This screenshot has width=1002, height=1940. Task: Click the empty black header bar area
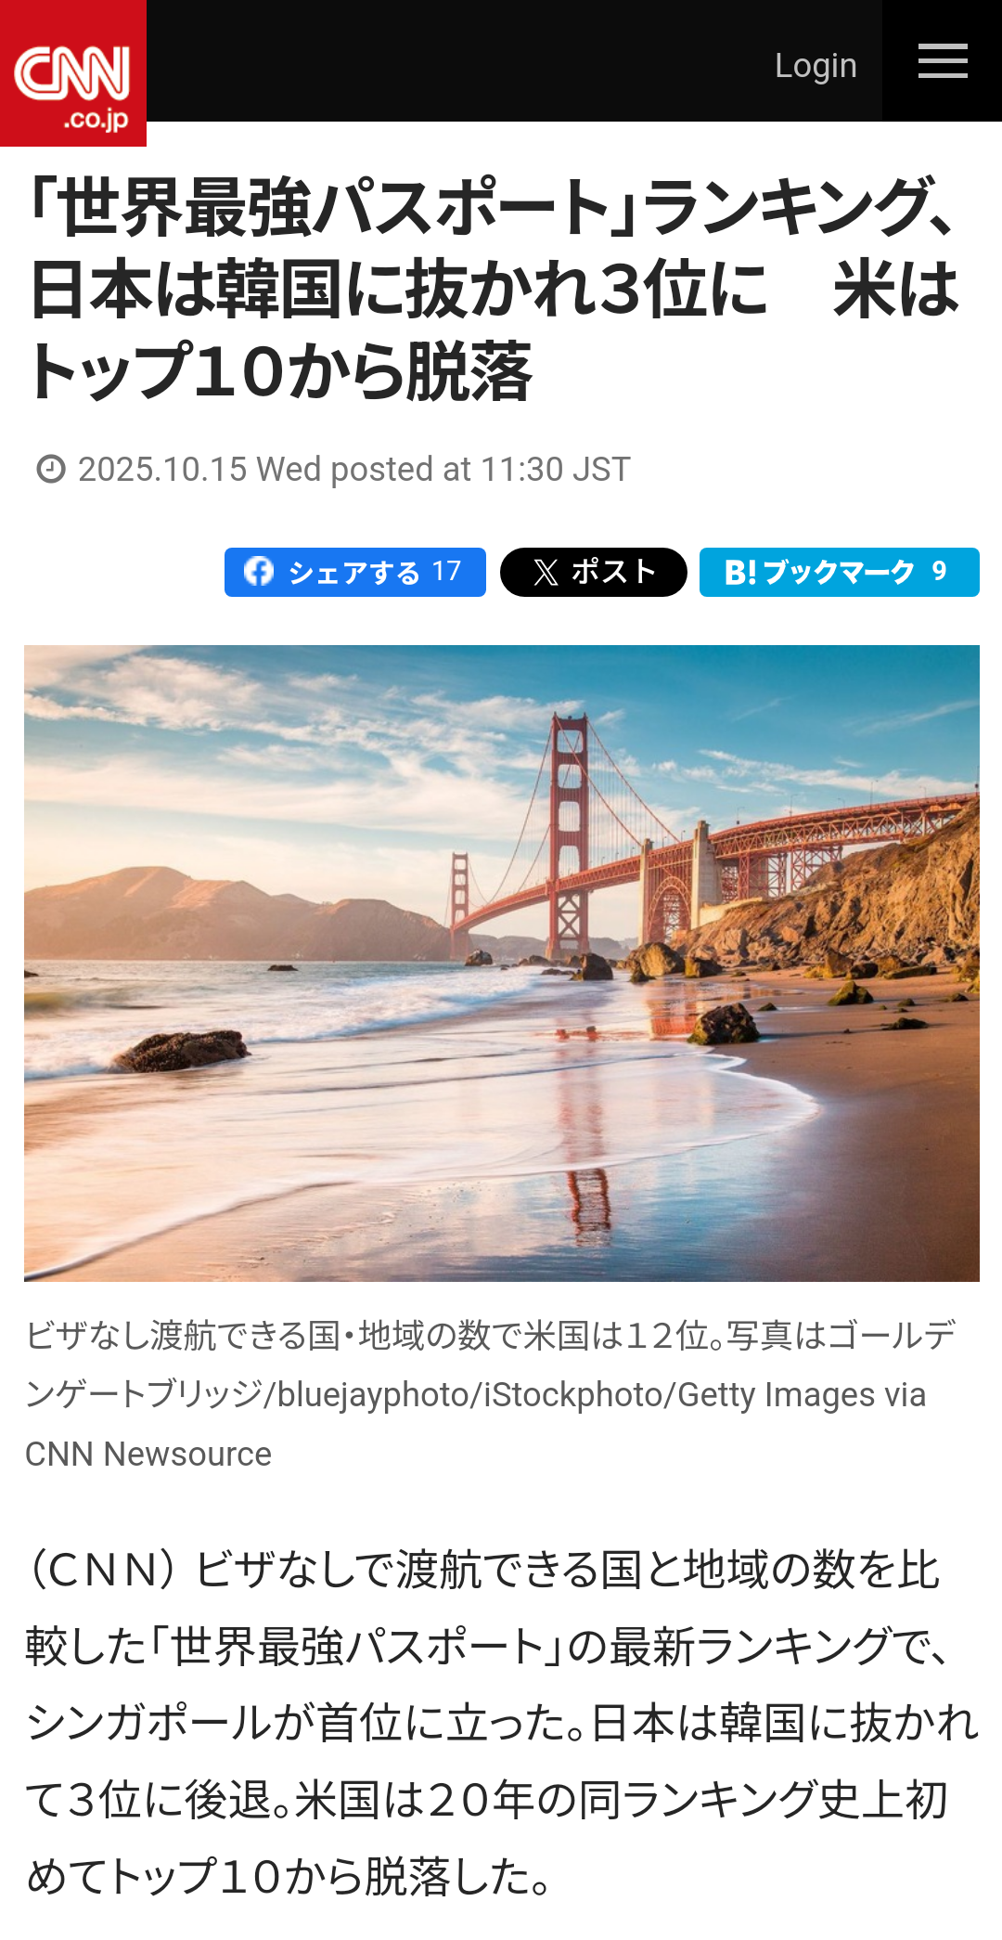(460, 61)
